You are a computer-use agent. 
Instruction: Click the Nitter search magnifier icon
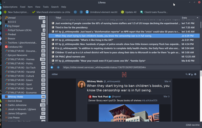coord(187,74)
